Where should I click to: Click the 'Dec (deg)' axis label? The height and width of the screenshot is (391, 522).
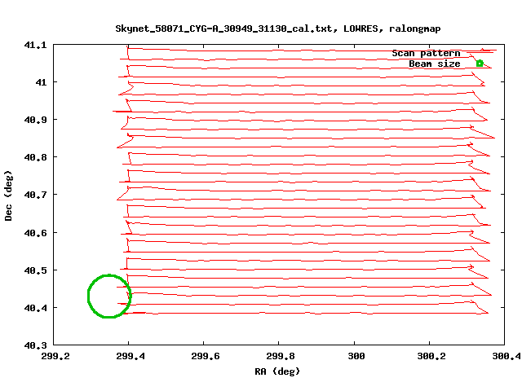click(x=8, y=195)
